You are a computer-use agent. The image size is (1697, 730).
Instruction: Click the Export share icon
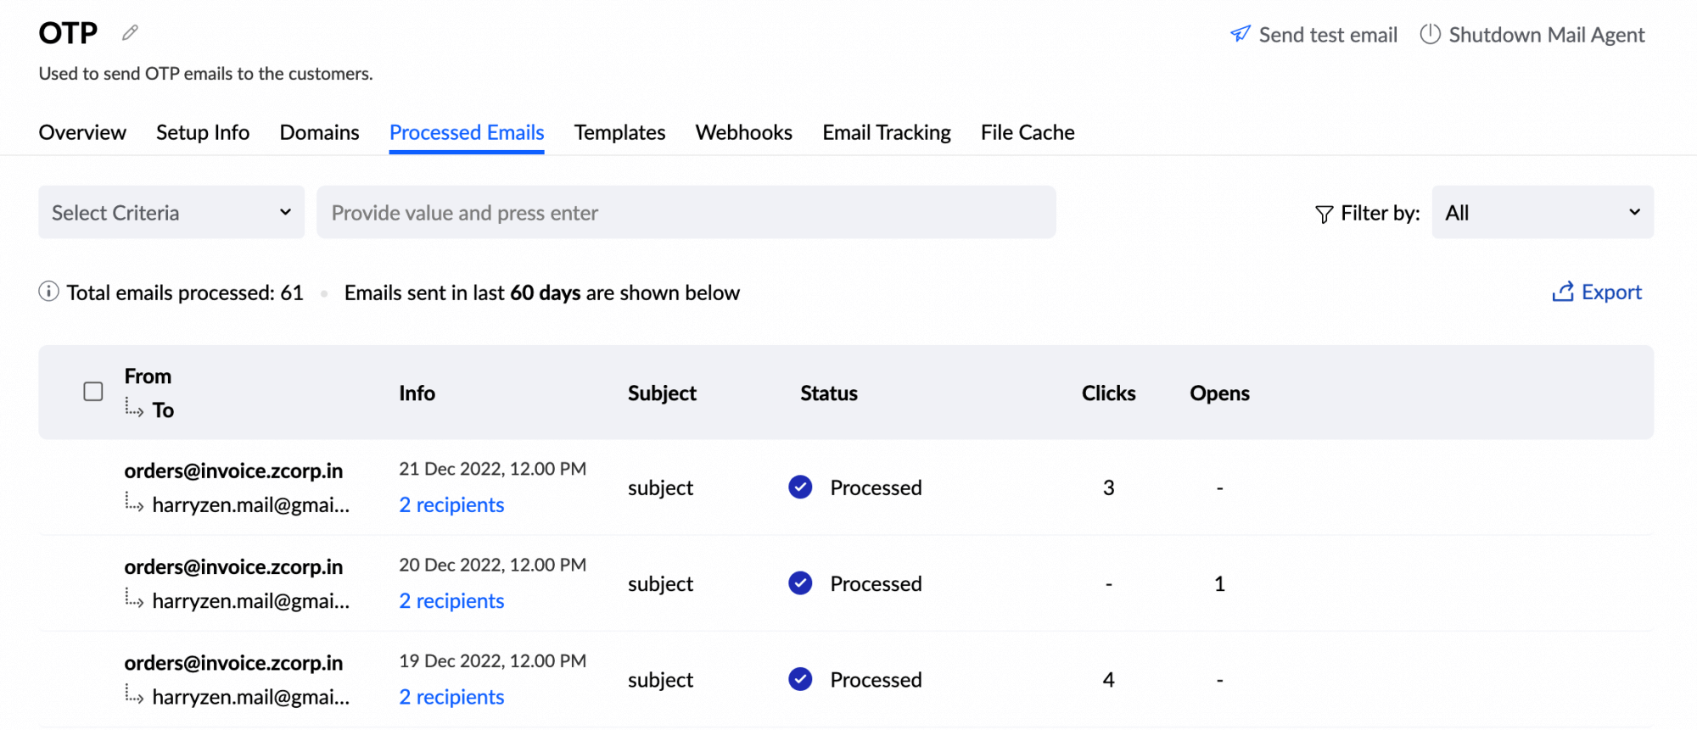tap(1563, 292)
